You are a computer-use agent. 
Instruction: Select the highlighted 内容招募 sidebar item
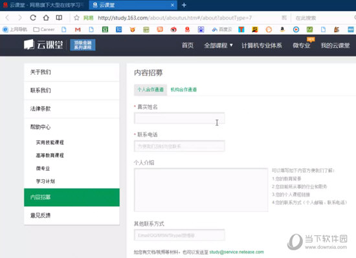pyautogui.click(x=72, y=197)
